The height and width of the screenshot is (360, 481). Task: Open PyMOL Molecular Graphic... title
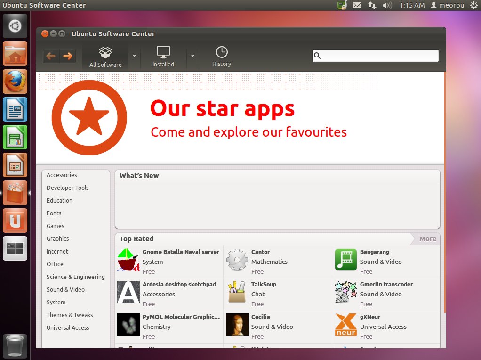[181, 317]
